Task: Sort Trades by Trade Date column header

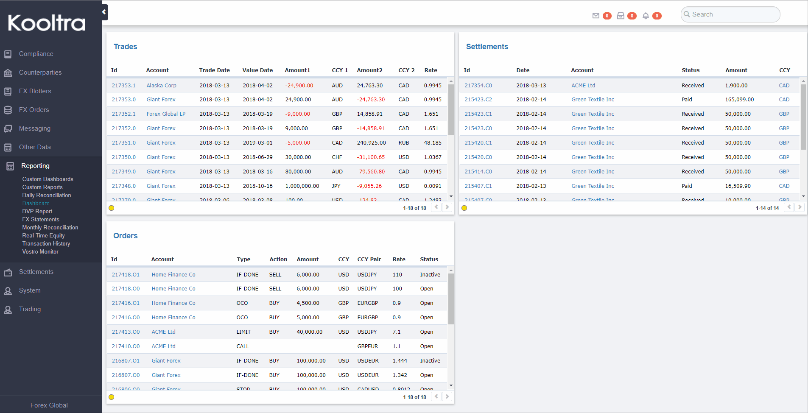Action: (x=214, y=70)
